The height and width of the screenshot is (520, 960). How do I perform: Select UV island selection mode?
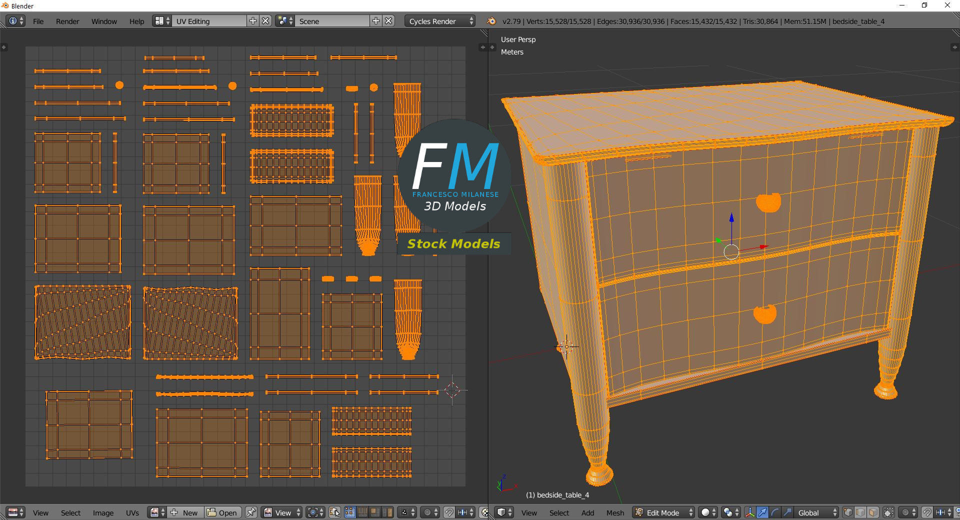click(x=387, y=512)
